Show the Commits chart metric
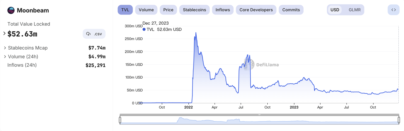 pyautogui.click(x=291, y=10)
